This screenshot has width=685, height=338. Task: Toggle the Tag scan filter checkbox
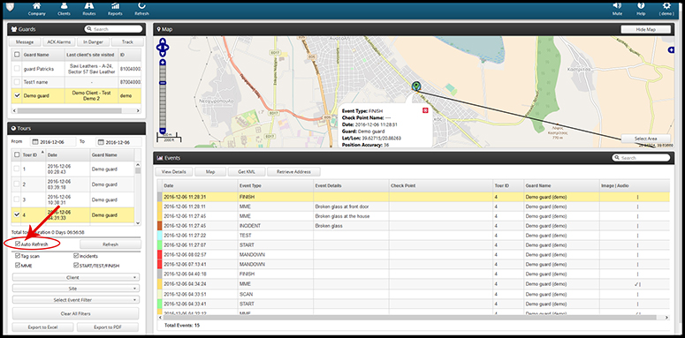tap(18, 256)
